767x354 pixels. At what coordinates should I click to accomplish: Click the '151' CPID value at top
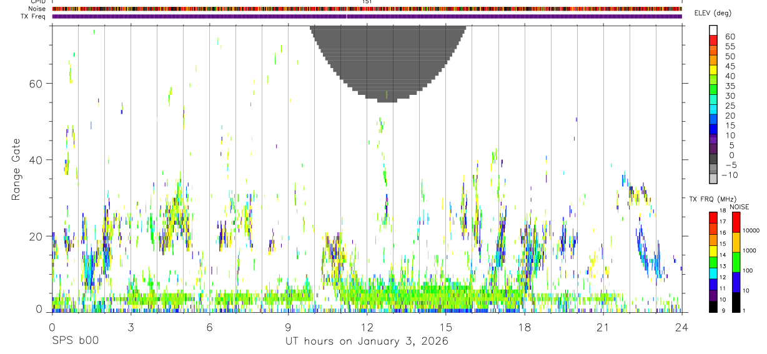[x=367, y=2]
